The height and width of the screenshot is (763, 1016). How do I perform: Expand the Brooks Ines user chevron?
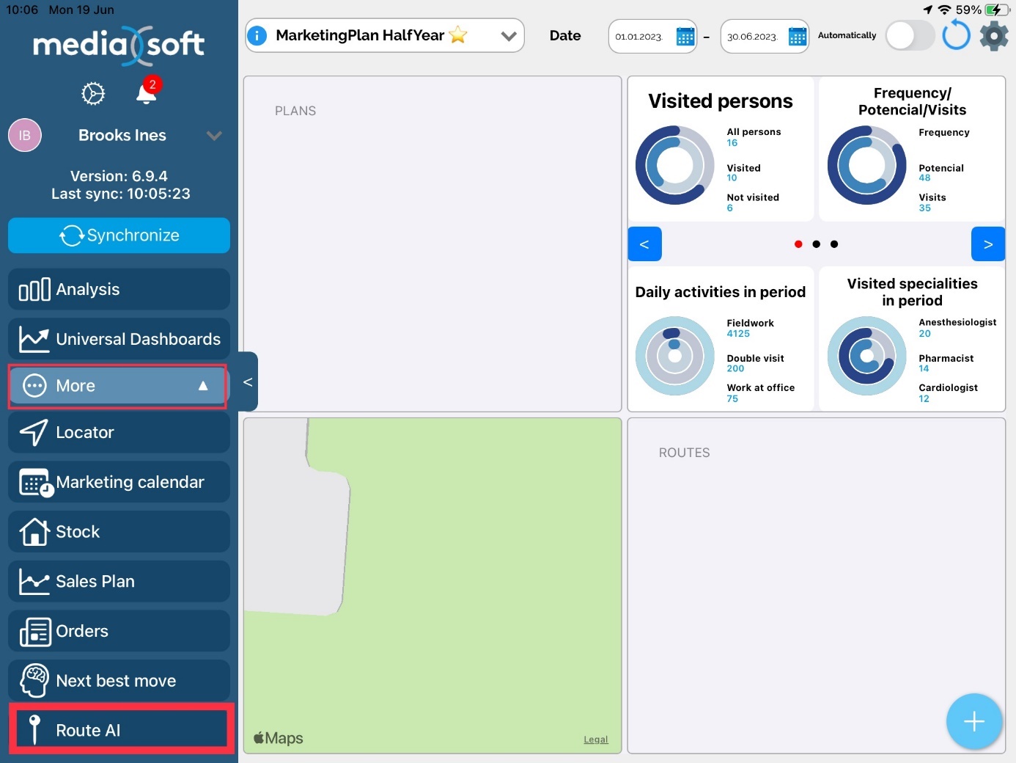[x=214, y=136]
